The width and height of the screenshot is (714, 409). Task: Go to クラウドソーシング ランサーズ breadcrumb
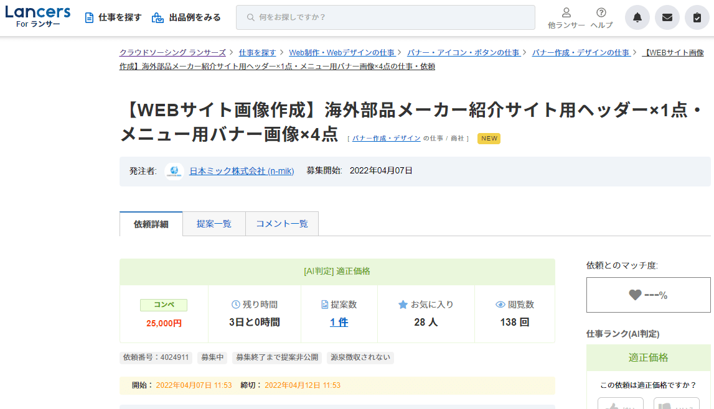pos(172,53)
